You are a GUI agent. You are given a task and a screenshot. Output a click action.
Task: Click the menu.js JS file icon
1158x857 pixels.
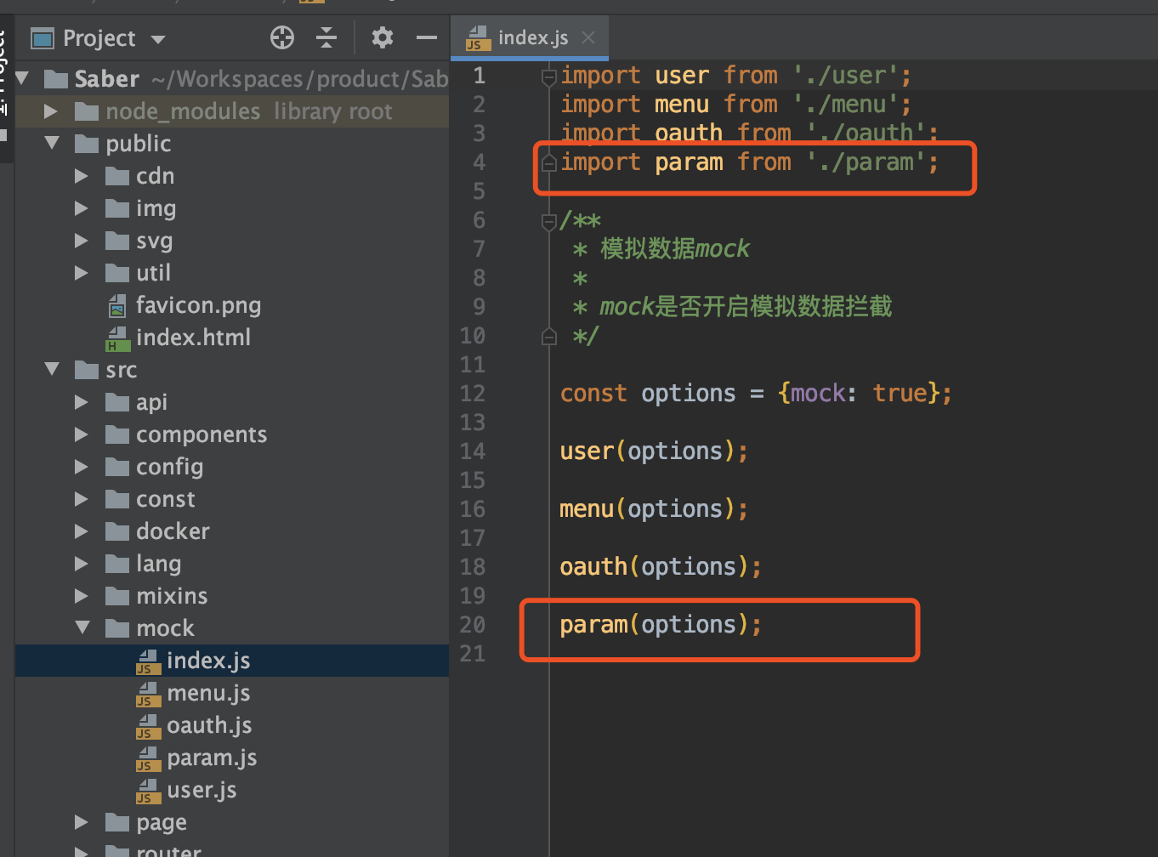tap(148, 694)
